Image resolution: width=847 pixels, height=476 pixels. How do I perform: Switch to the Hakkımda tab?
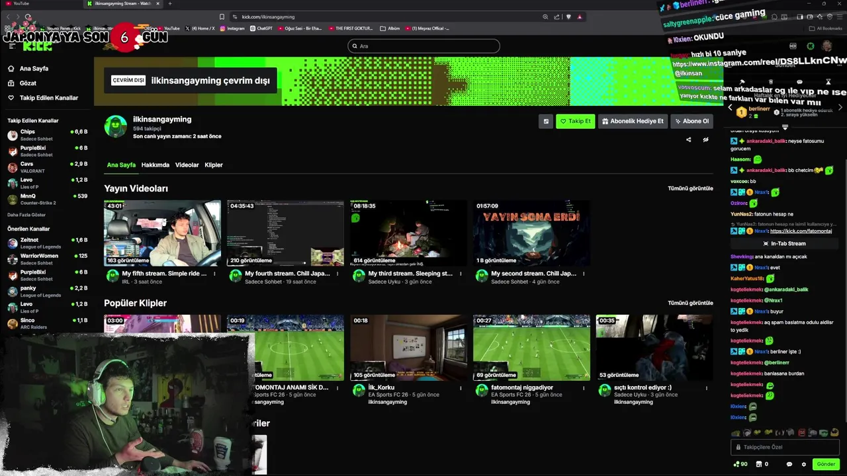(156, 165)
